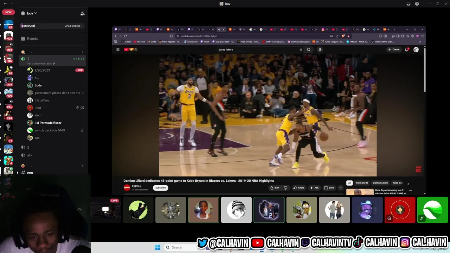Clear the YouTube search with the X

point(301,50)
